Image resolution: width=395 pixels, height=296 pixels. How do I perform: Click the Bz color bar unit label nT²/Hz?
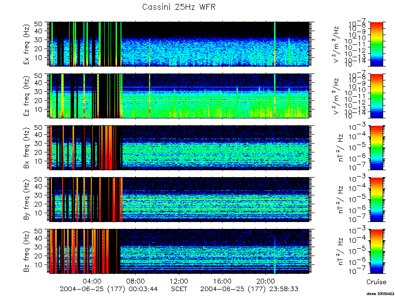(x=340, y=251)
